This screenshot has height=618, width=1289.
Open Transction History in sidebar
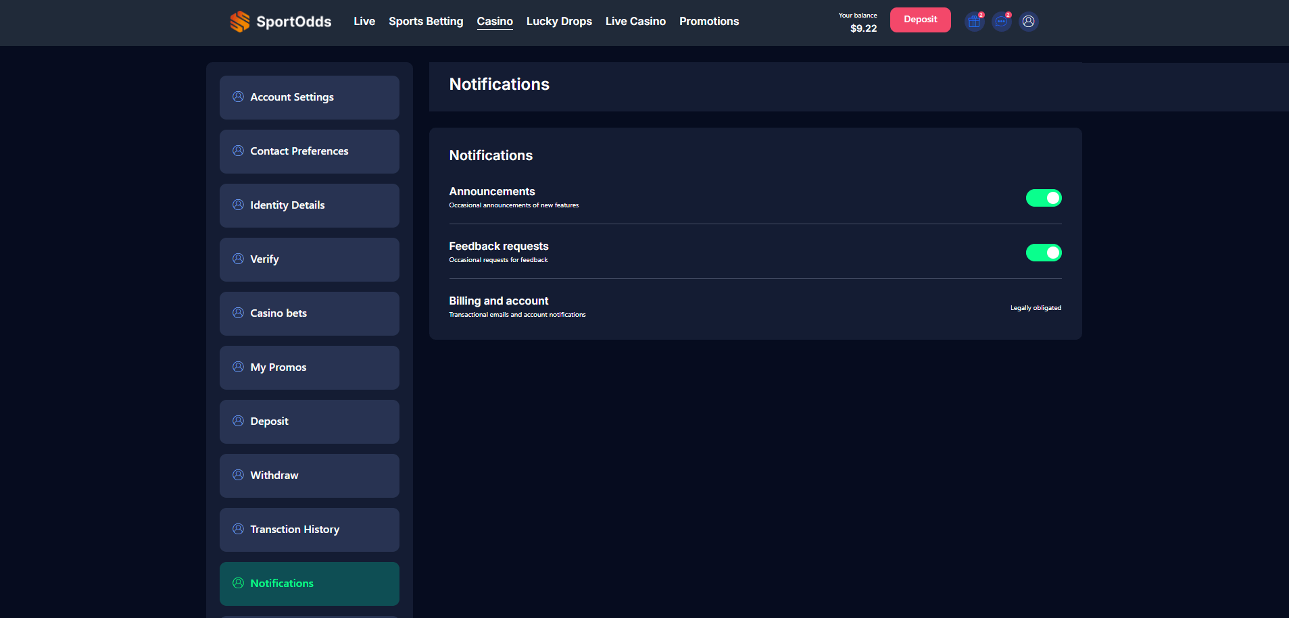click(310, 530)
